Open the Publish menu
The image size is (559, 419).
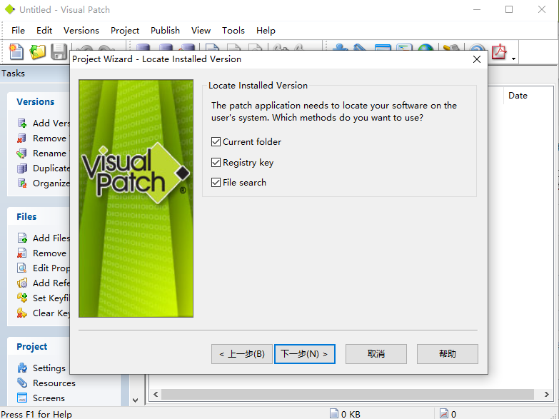click(x=165, y=31)
